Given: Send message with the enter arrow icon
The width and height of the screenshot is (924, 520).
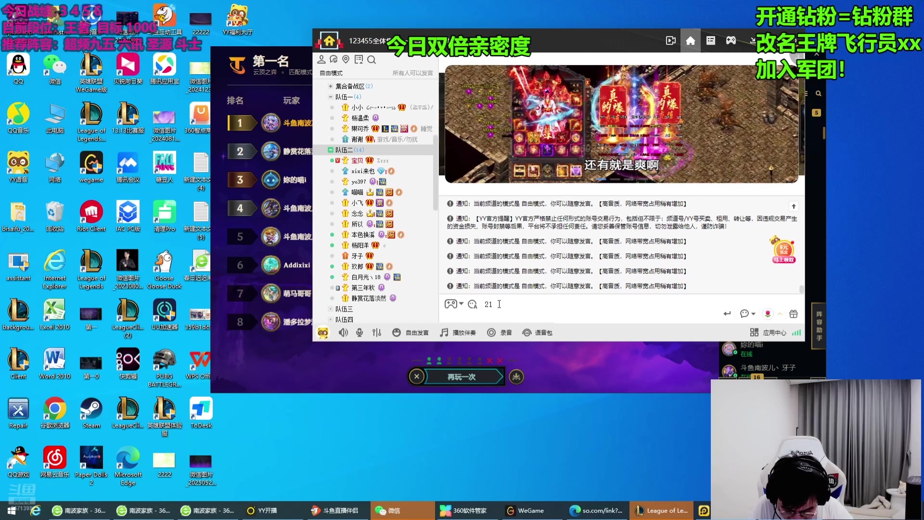Looking at the screenshot, I should click(727, 314).
